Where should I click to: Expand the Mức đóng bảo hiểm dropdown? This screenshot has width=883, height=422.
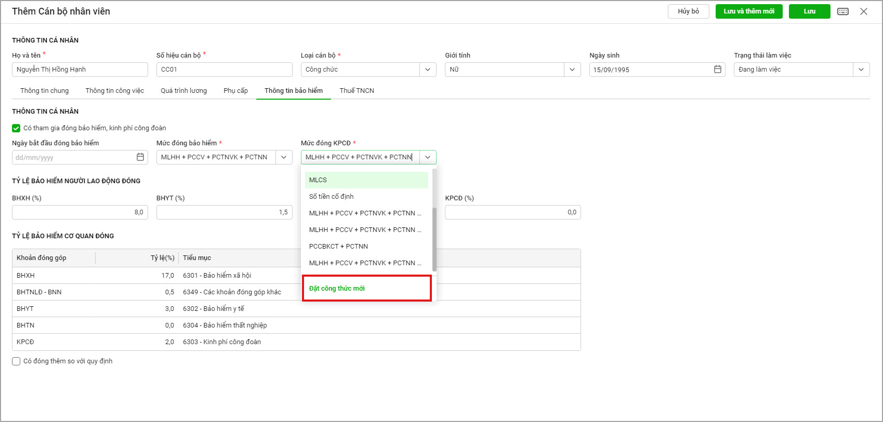click(x=283, y=157)
